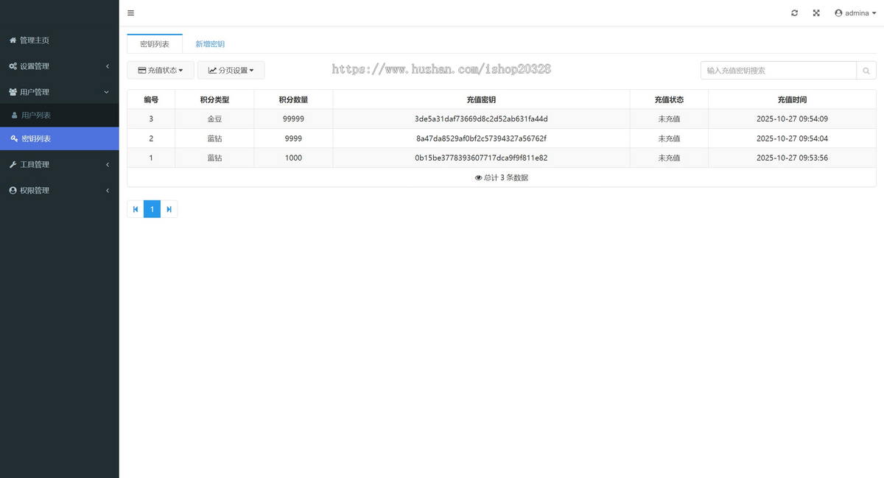Click 蓝钻 type in row 2

pyautogui.click(x=214, y=138)
